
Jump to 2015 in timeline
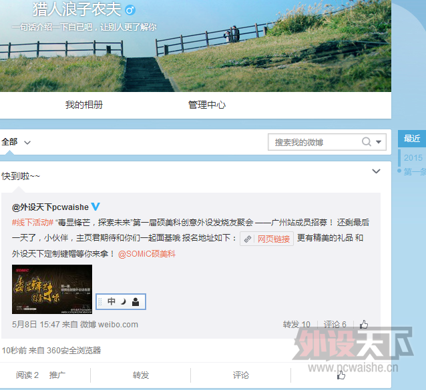[x=413, y=157]
